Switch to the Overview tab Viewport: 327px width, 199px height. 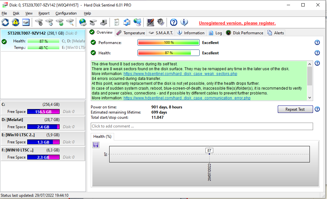101,32
